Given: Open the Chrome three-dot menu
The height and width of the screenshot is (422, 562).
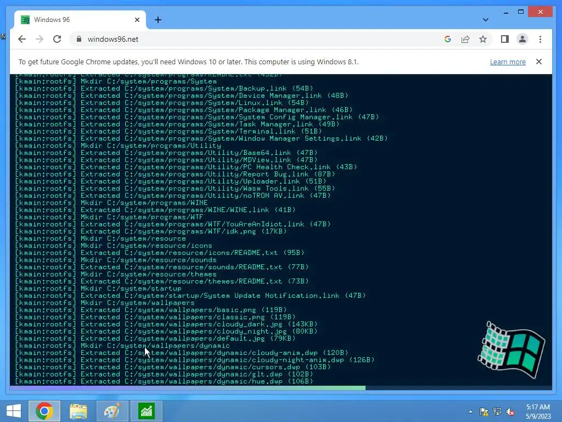Looking at the screenshot, I should click(540, 39).
